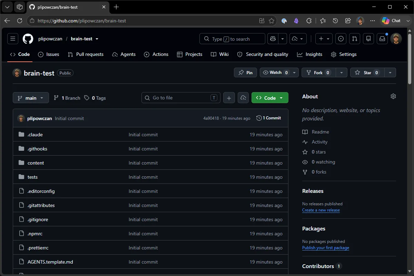This screenshot has height=276, width=414.
Task: Click the Add file plus button
Action: coord(229,98)
